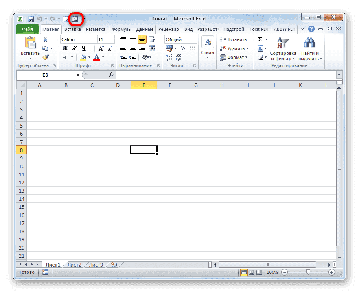Toggle underline with the Ч icon

point(83,48)
